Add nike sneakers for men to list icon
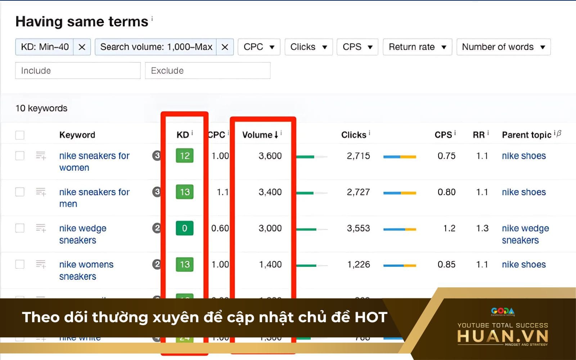 pyautogui.click(x=41, y=192)
